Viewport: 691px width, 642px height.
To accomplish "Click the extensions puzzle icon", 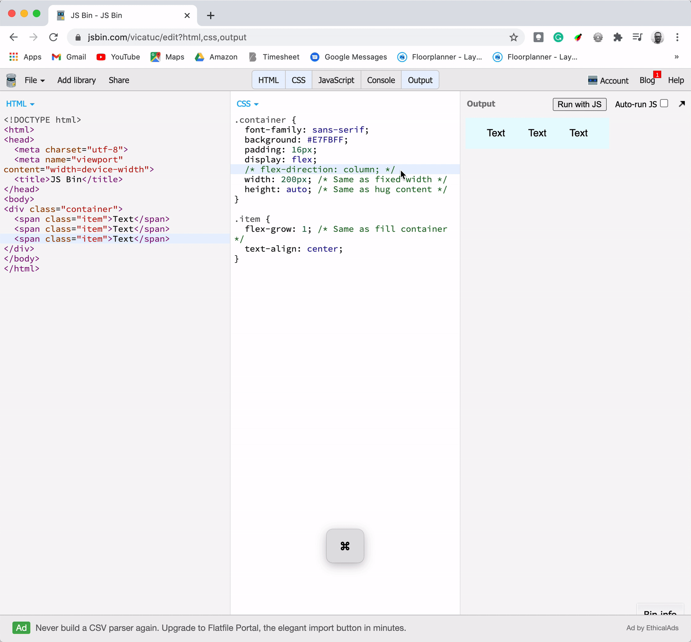I will (x=618, y=37).
